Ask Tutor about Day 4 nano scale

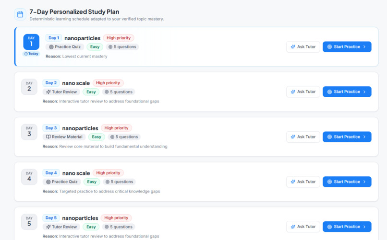point(303,182)
